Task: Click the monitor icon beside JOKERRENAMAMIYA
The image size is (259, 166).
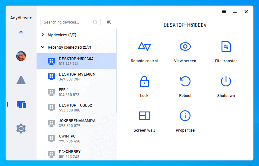Action: [x=51, y=123]
